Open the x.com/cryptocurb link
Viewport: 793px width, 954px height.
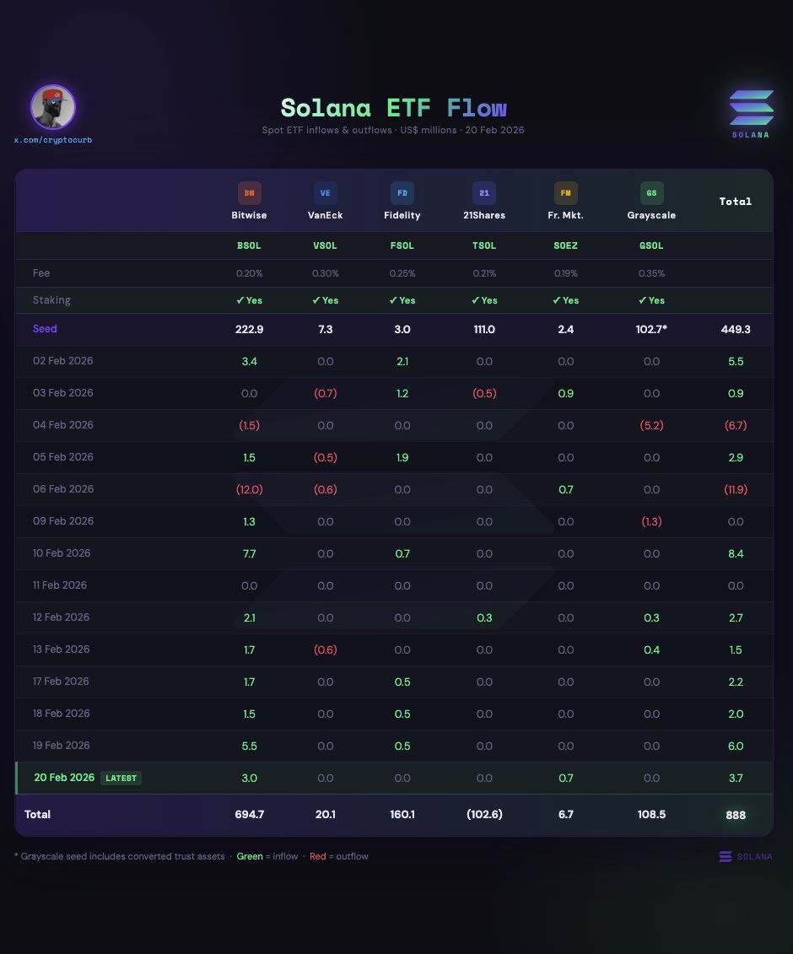pos(53,139)
